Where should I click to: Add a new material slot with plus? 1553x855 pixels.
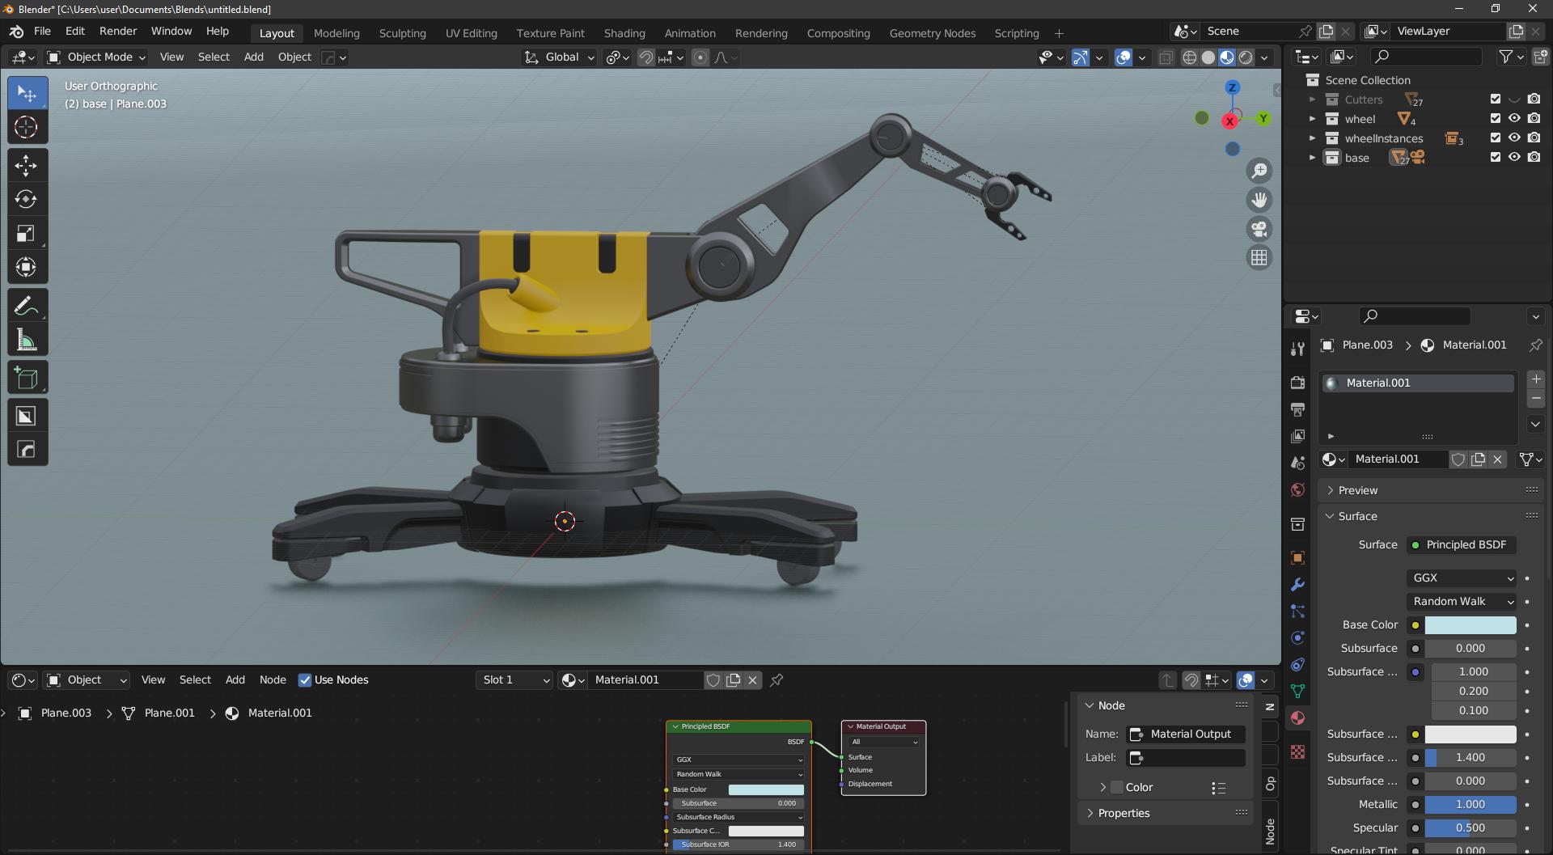pos(1536,379)
